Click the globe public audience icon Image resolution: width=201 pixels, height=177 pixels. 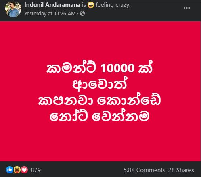82,13
